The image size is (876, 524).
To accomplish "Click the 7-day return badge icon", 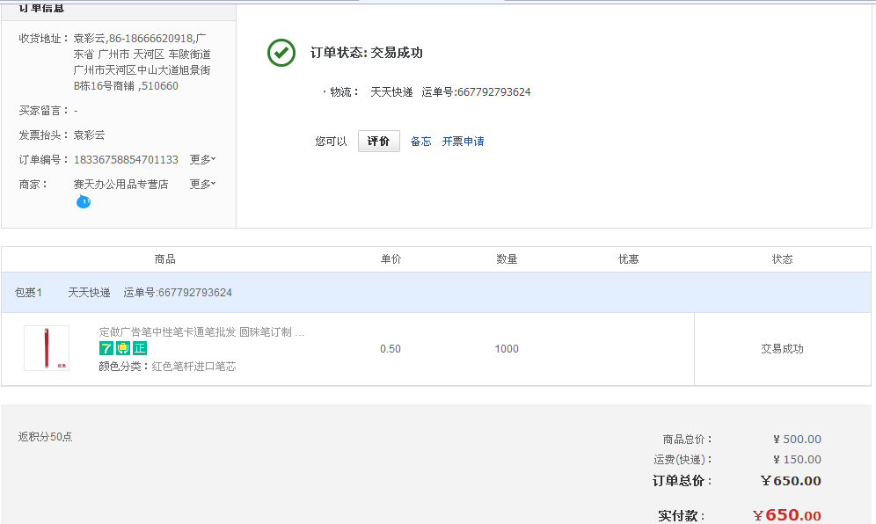I will [x=106, y=348].
